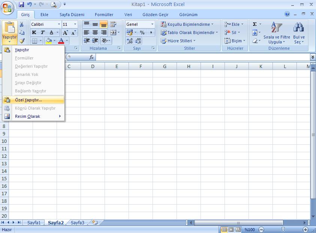Screen dimensions: 316x233
Task: Align cell text to the right
Action: [x=103, y=33]
